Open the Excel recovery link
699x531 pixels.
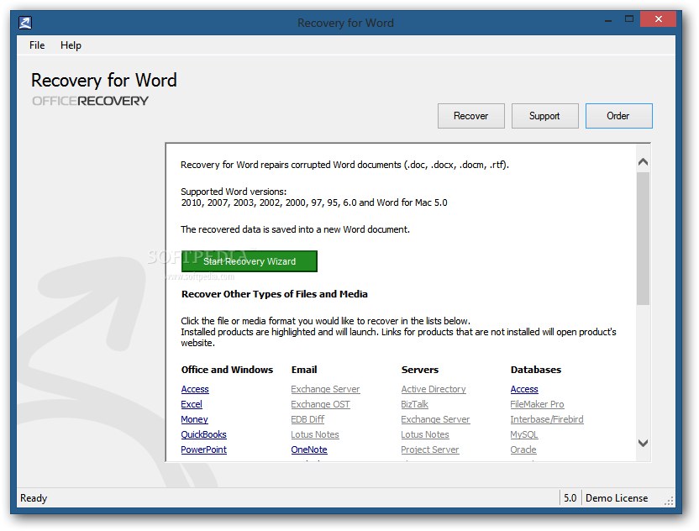(x=192, y=404)
